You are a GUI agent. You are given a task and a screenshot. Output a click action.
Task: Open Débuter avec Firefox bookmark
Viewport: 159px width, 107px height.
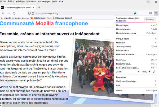41,18
